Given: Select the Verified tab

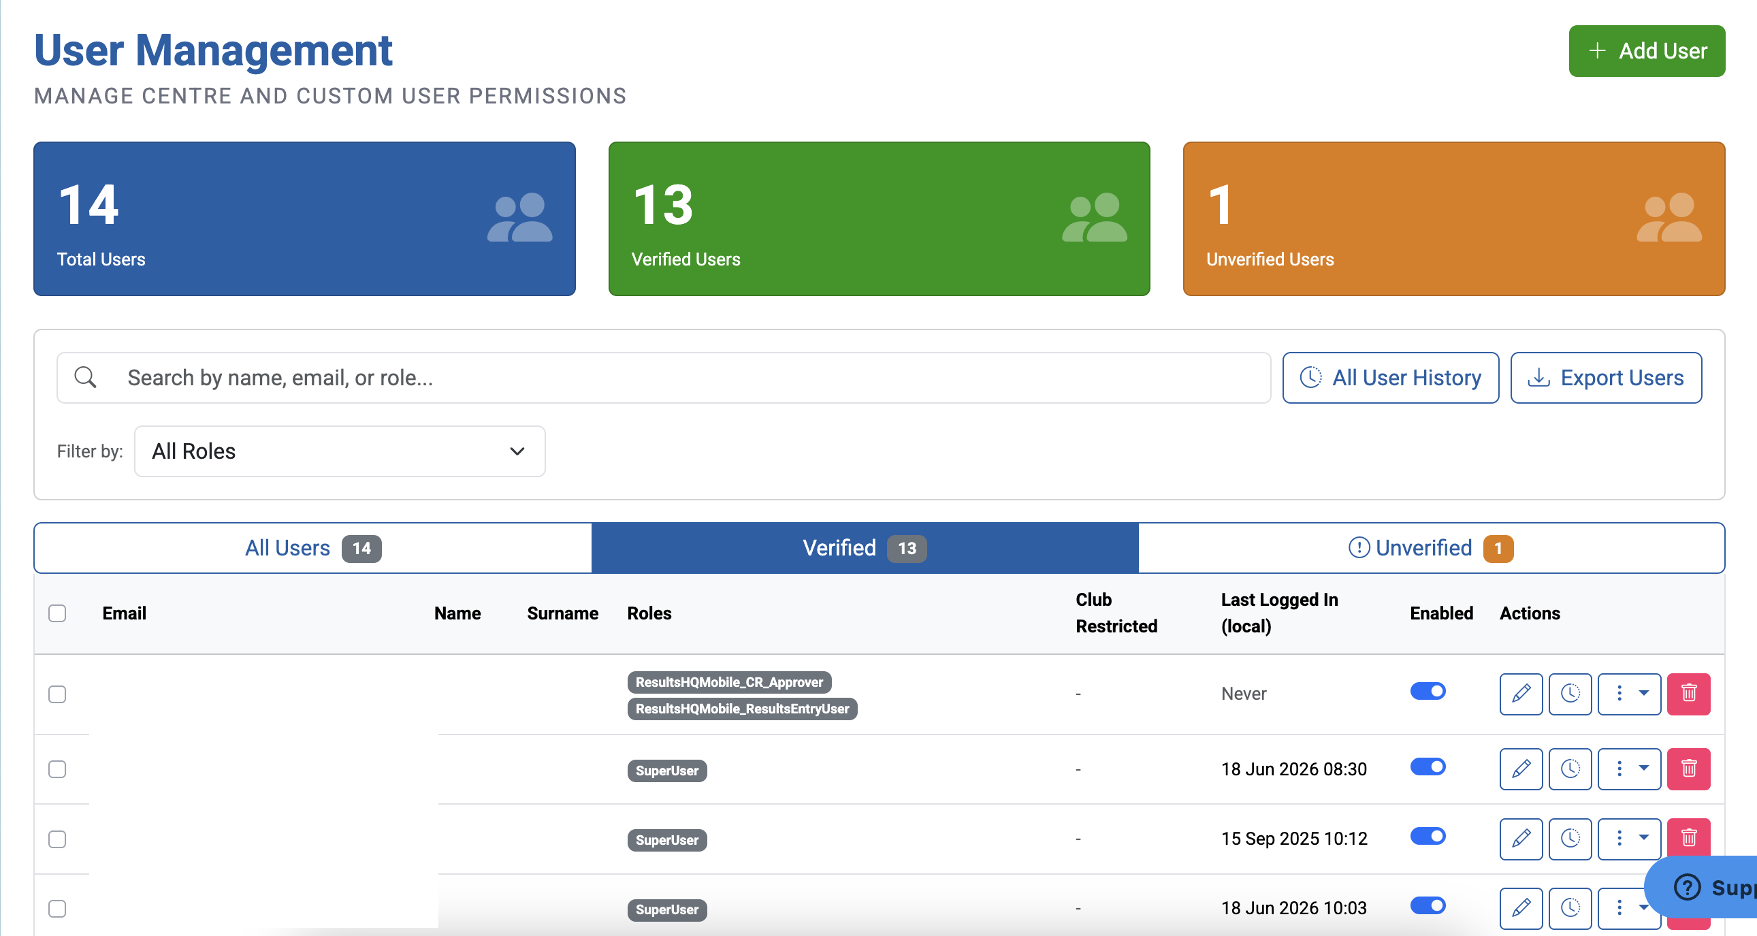Looking at the screenshot, I should pyautogui.click(x=865, y=548).
